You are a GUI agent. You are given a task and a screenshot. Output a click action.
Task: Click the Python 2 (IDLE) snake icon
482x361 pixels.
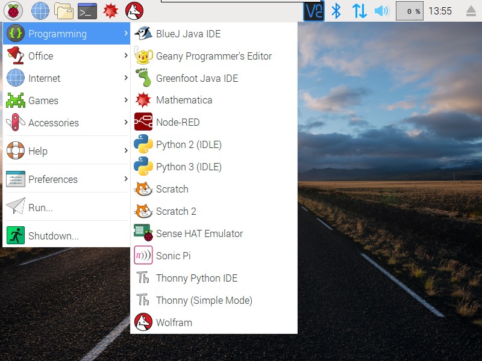point(143,144)
